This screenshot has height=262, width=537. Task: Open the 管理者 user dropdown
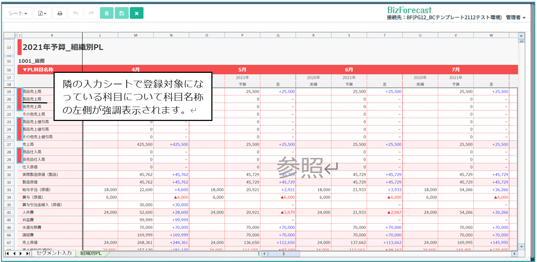tap(515, 18)
